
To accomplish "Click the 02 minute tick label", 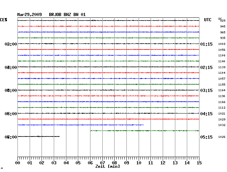I will pyautogui.click(x=42, y=163).
